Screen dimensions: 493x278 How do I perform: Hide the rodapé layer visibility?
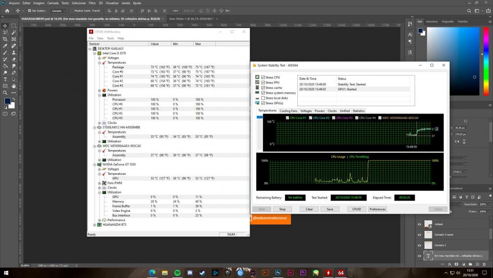point(420,224)
